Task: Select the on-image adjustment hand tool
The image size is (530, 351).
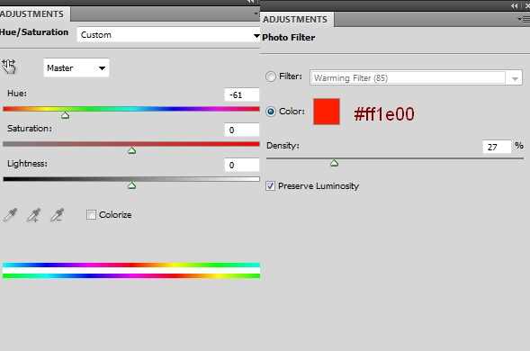Action: click(9, 67)
